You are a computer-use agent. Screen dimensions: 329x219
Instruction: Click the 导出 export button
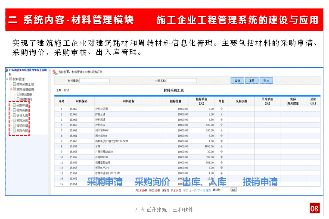pos(266,81)
